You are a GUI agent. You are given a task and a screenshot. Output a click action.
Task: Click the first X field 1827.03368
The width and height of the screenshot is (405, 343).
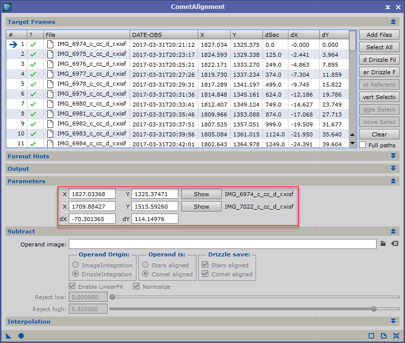coord(92,194)
